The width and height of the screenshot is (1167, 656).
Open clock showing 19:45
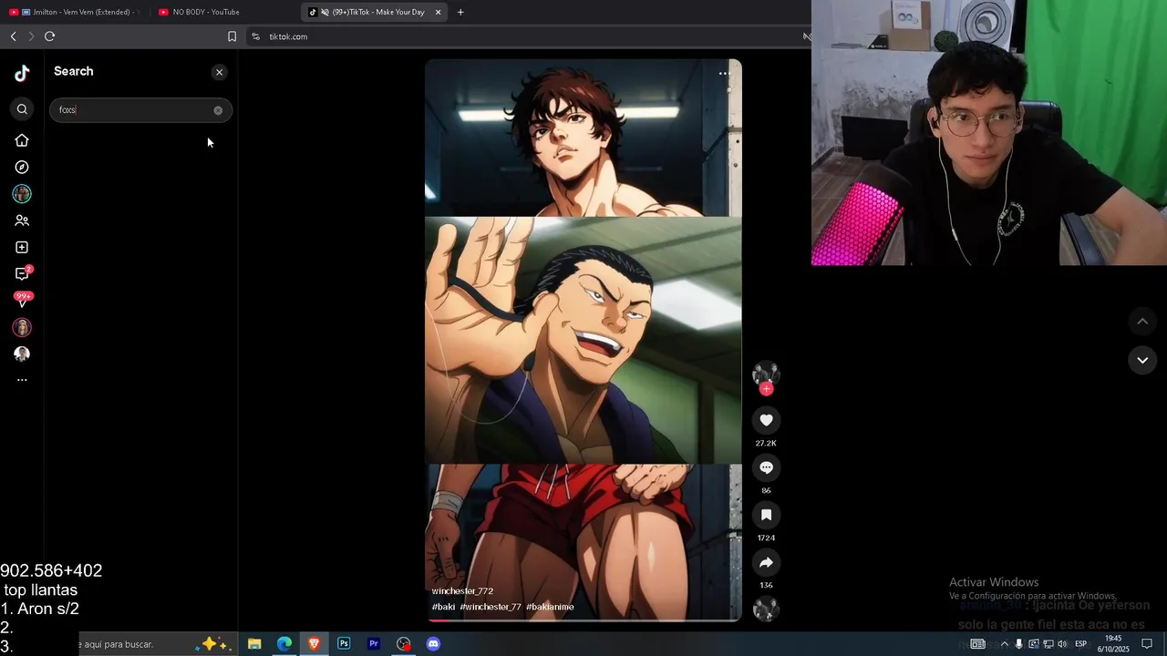[x=1113, y=644]
